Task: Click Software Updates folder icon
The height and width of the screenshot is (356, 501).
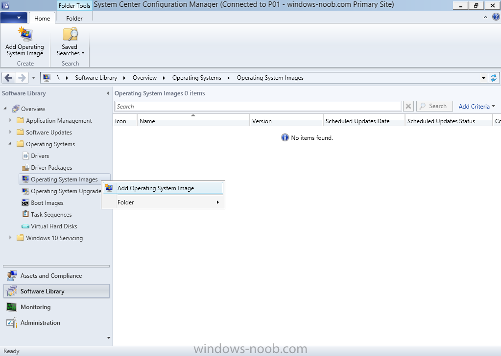Action: coord(20,132)
